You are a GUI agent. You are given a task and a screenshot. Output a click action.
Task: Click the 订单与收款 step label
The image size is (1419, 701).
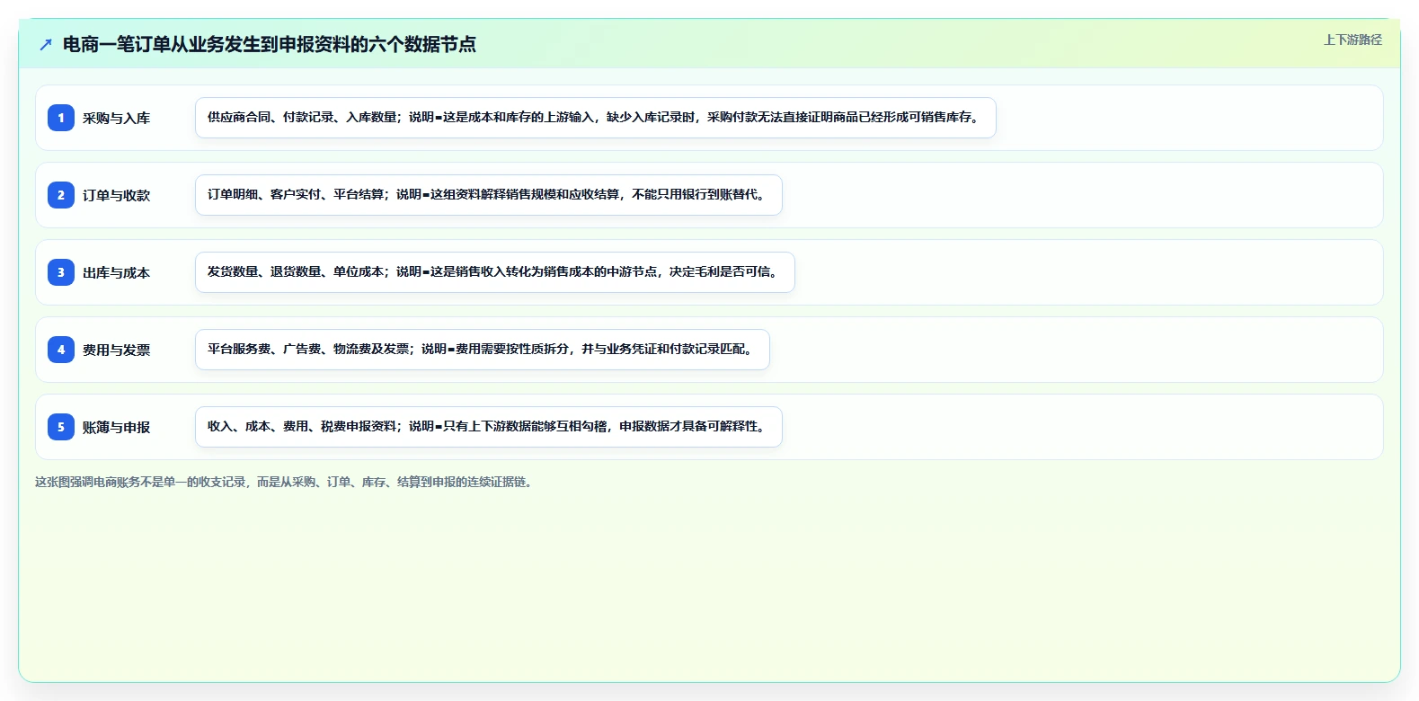tap(117, 195)
